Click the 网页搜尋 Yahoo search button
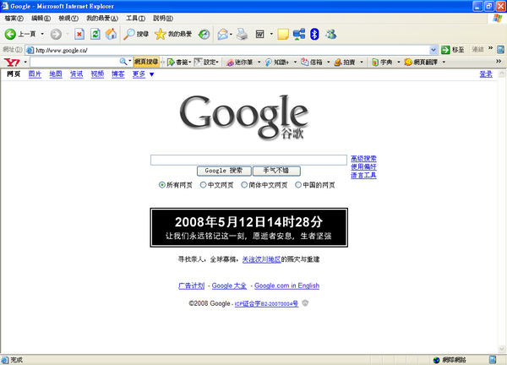 146,62
